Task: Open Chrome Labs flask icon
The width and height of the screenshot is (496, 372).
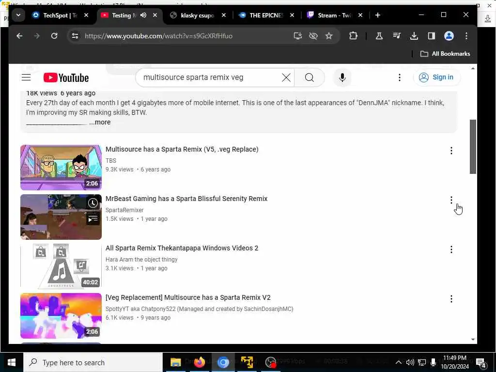Action: click(x=379, y=36)
